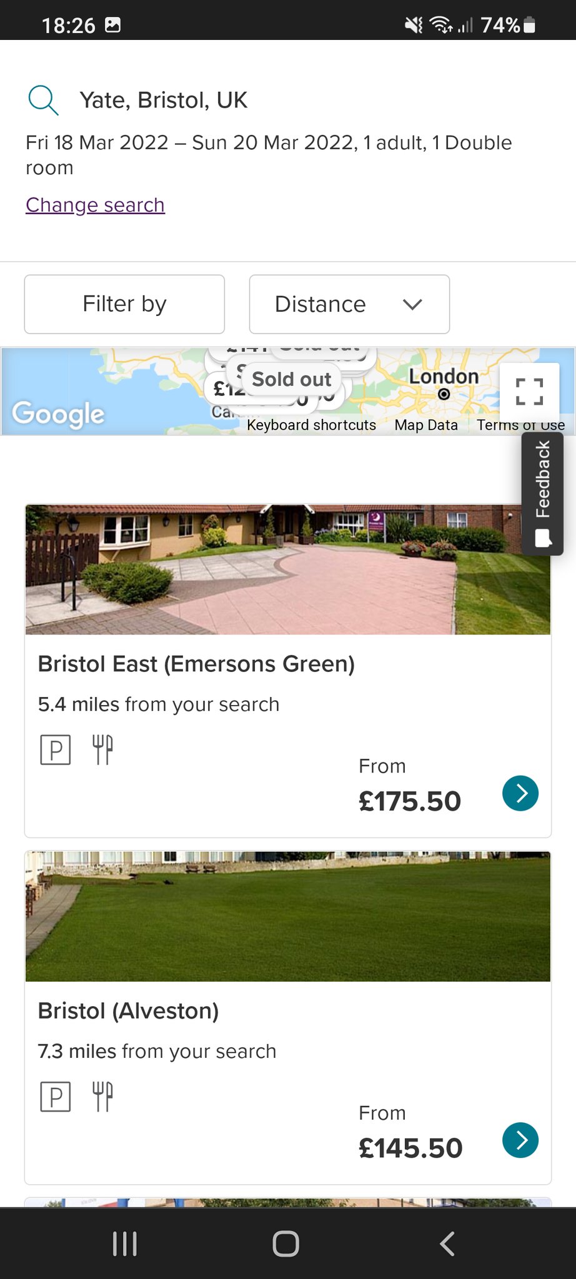Tap Bristol East (Emersons Green) hotel photo
The height and width of the screenshot is (1279, 576).
(x=287, y=570)
